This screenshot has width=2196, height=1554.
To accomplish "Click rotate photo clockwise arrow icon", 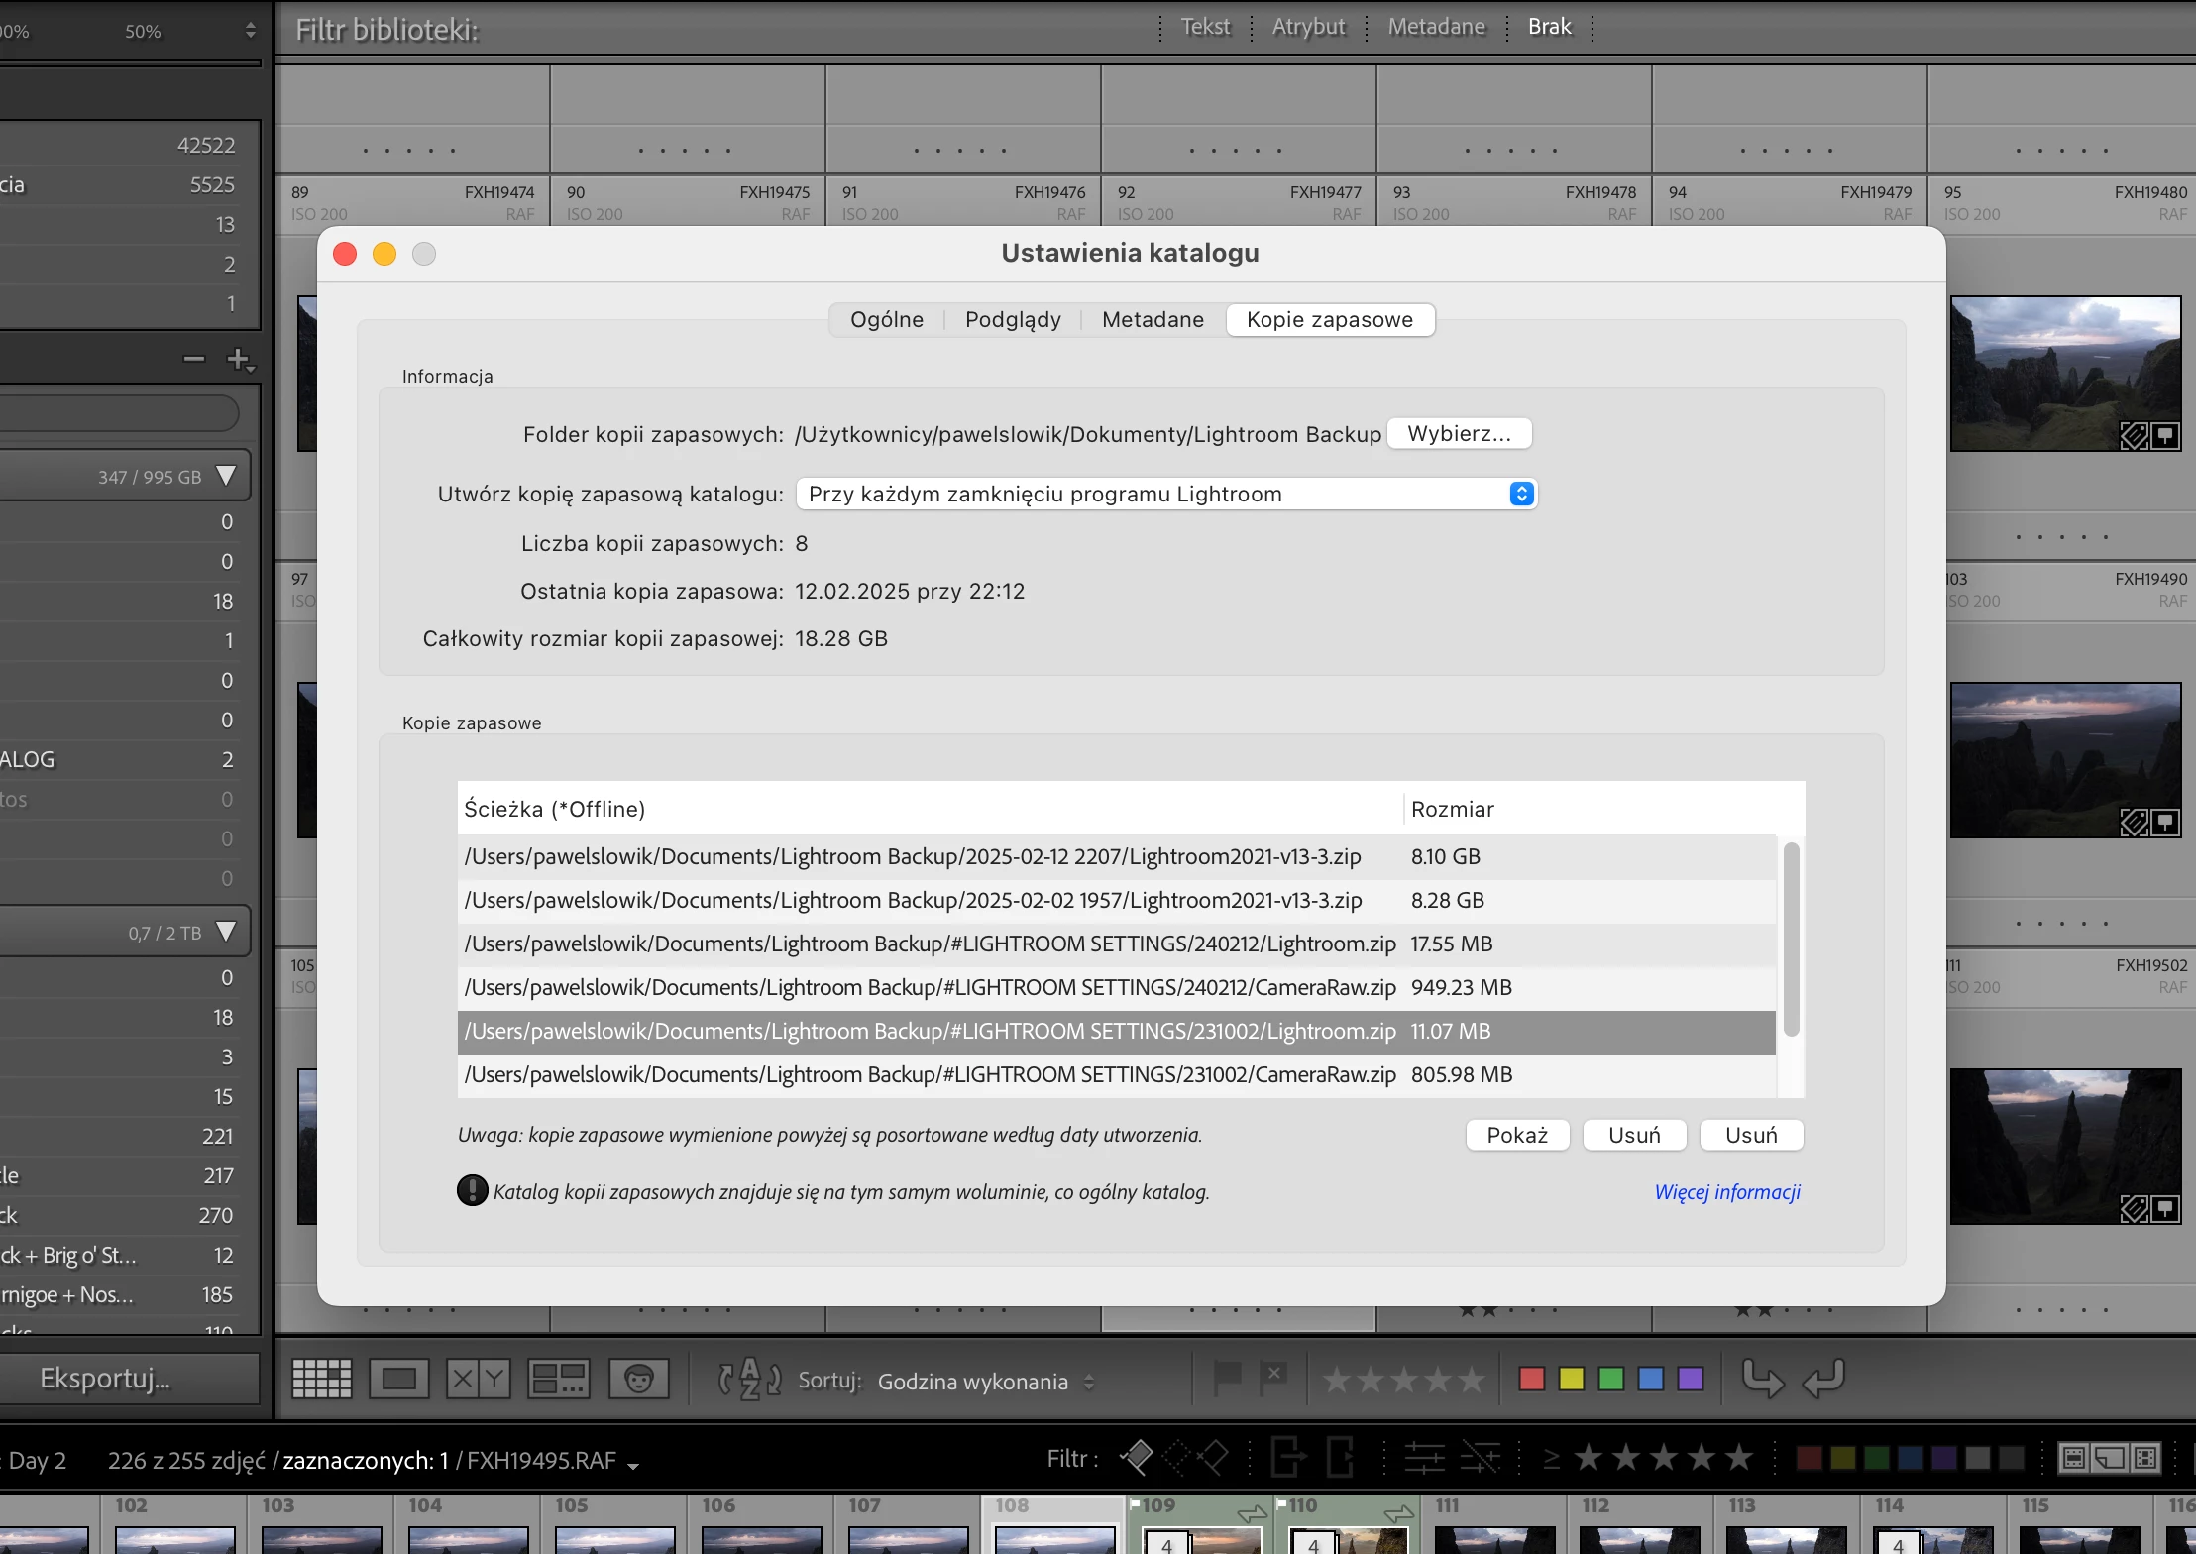I will 1823,1379.
